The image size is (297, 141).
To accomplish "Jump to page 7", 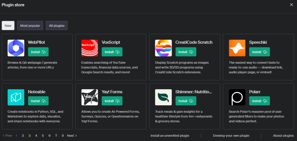I will coord(56,135).
